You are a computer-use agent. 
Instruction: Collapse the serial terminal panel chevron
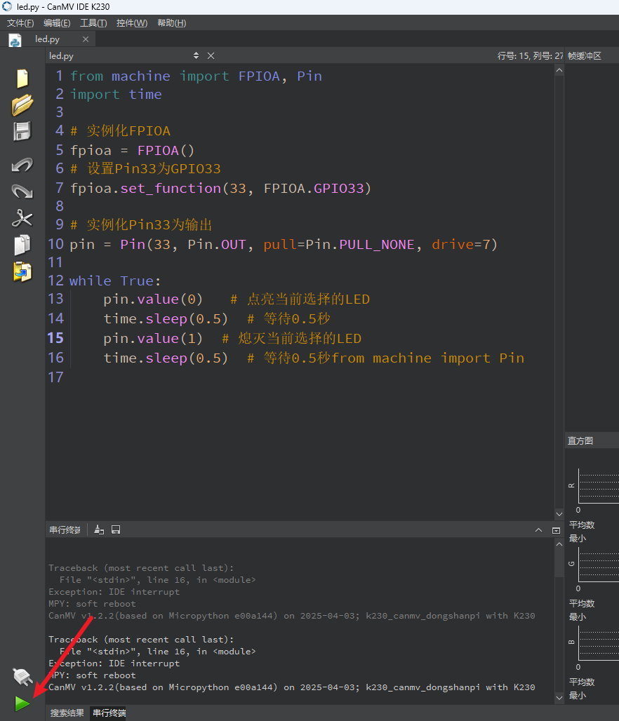[538, 530]
